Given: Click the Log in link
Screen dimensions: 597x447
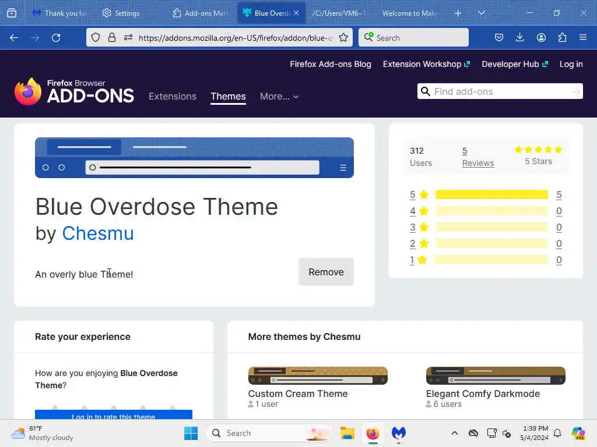Looking at the screenshot, I should tap(571, 64).
